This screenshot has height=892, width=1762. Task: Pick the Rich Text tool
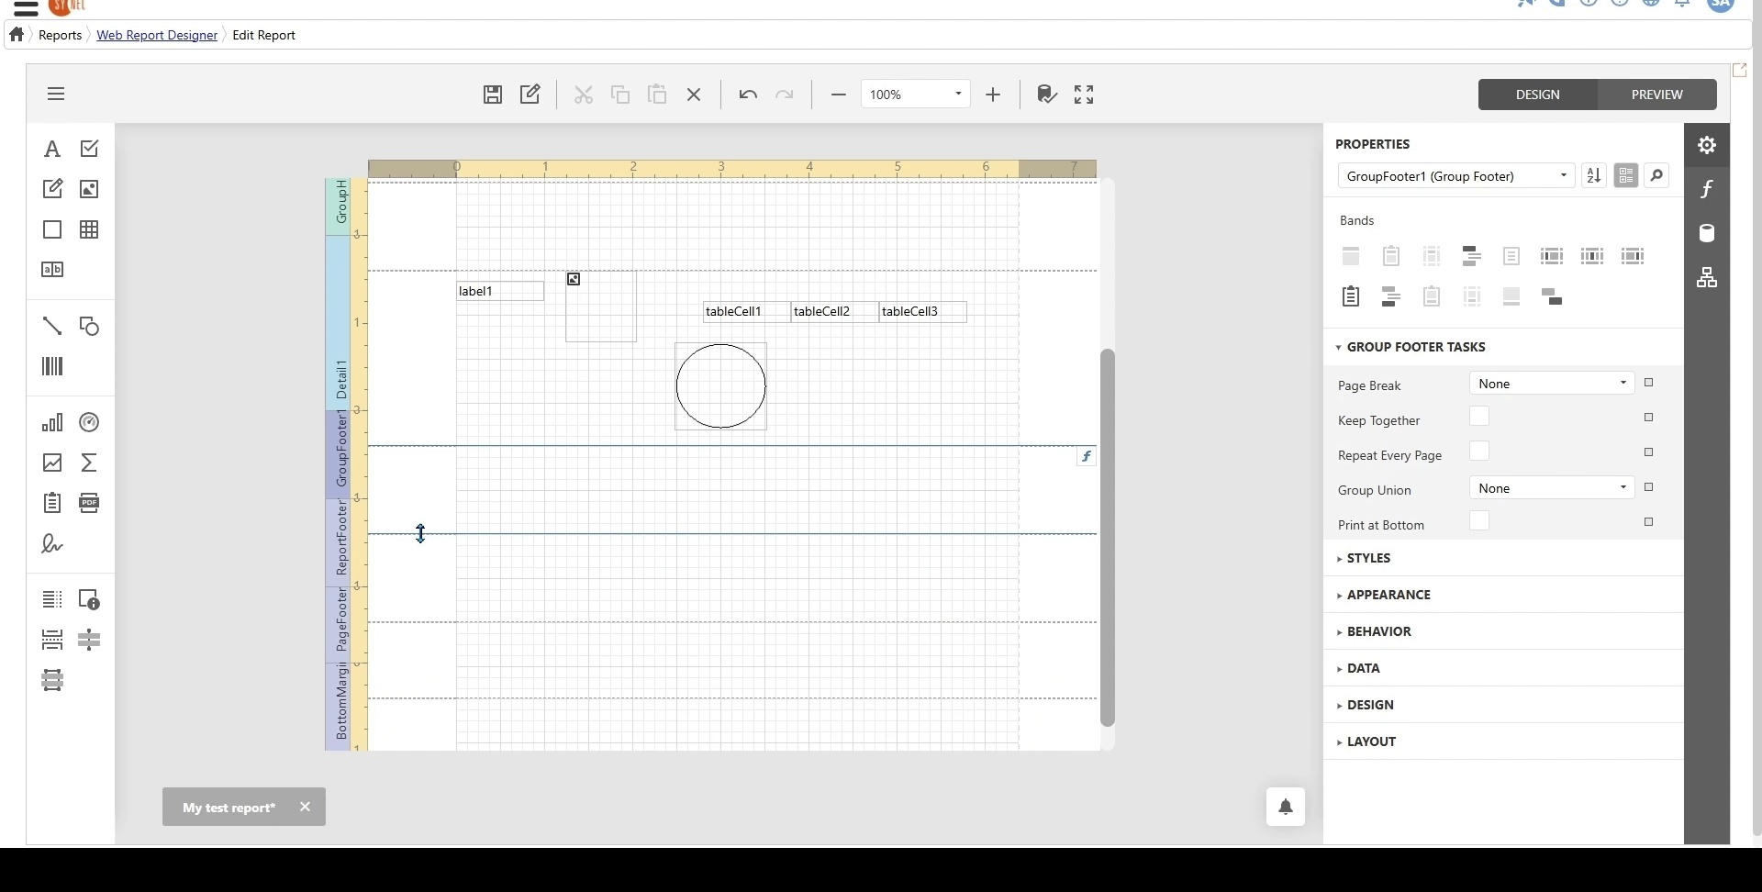[x=52, y=189]
